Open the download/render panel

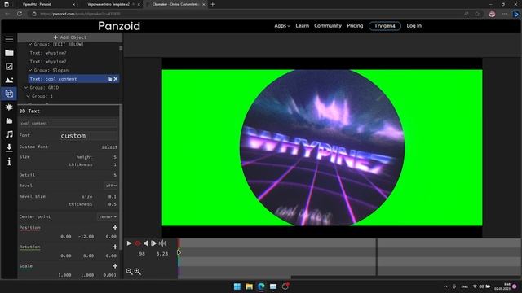click(9, 148)
